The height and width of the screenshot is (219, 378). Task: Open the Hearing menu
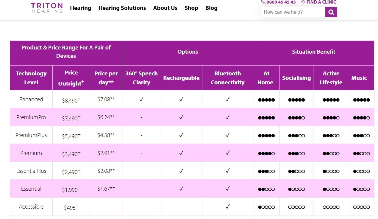(81, 8)
